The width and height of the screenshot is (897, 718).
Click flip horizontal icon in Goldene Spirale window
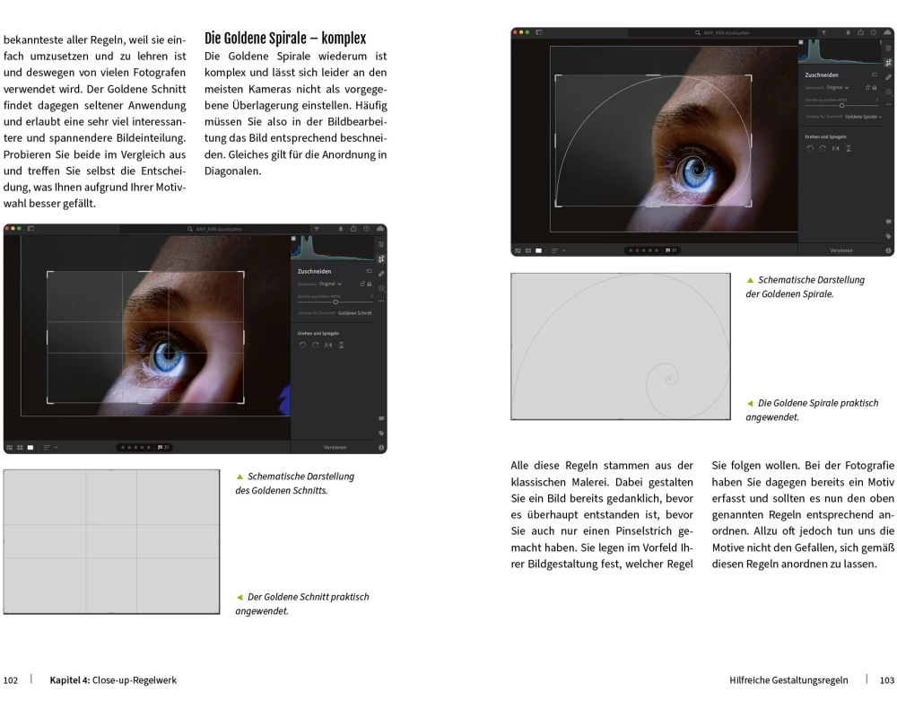[x=835, y=148]
